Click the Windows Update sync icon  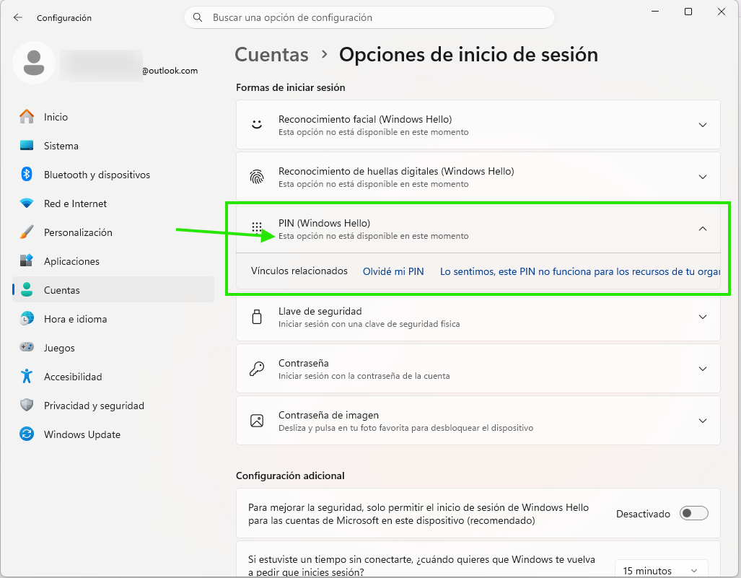(x=27, y=434)
